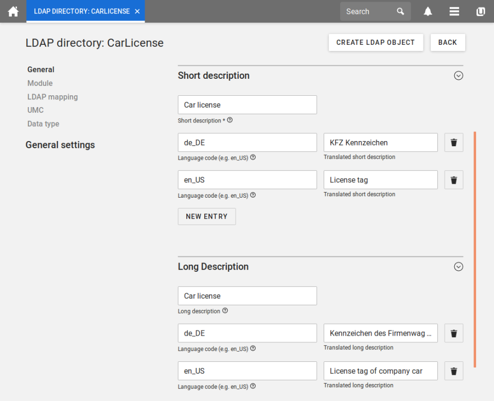Open the notifications bell
Viewport: 494px width, 401px height.
[x=428, y=11]
